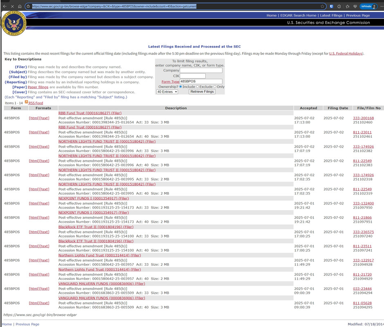Screen dimensions: 384x327
Task: Open the 40 Entries dropdown
Action: [167, 92]
